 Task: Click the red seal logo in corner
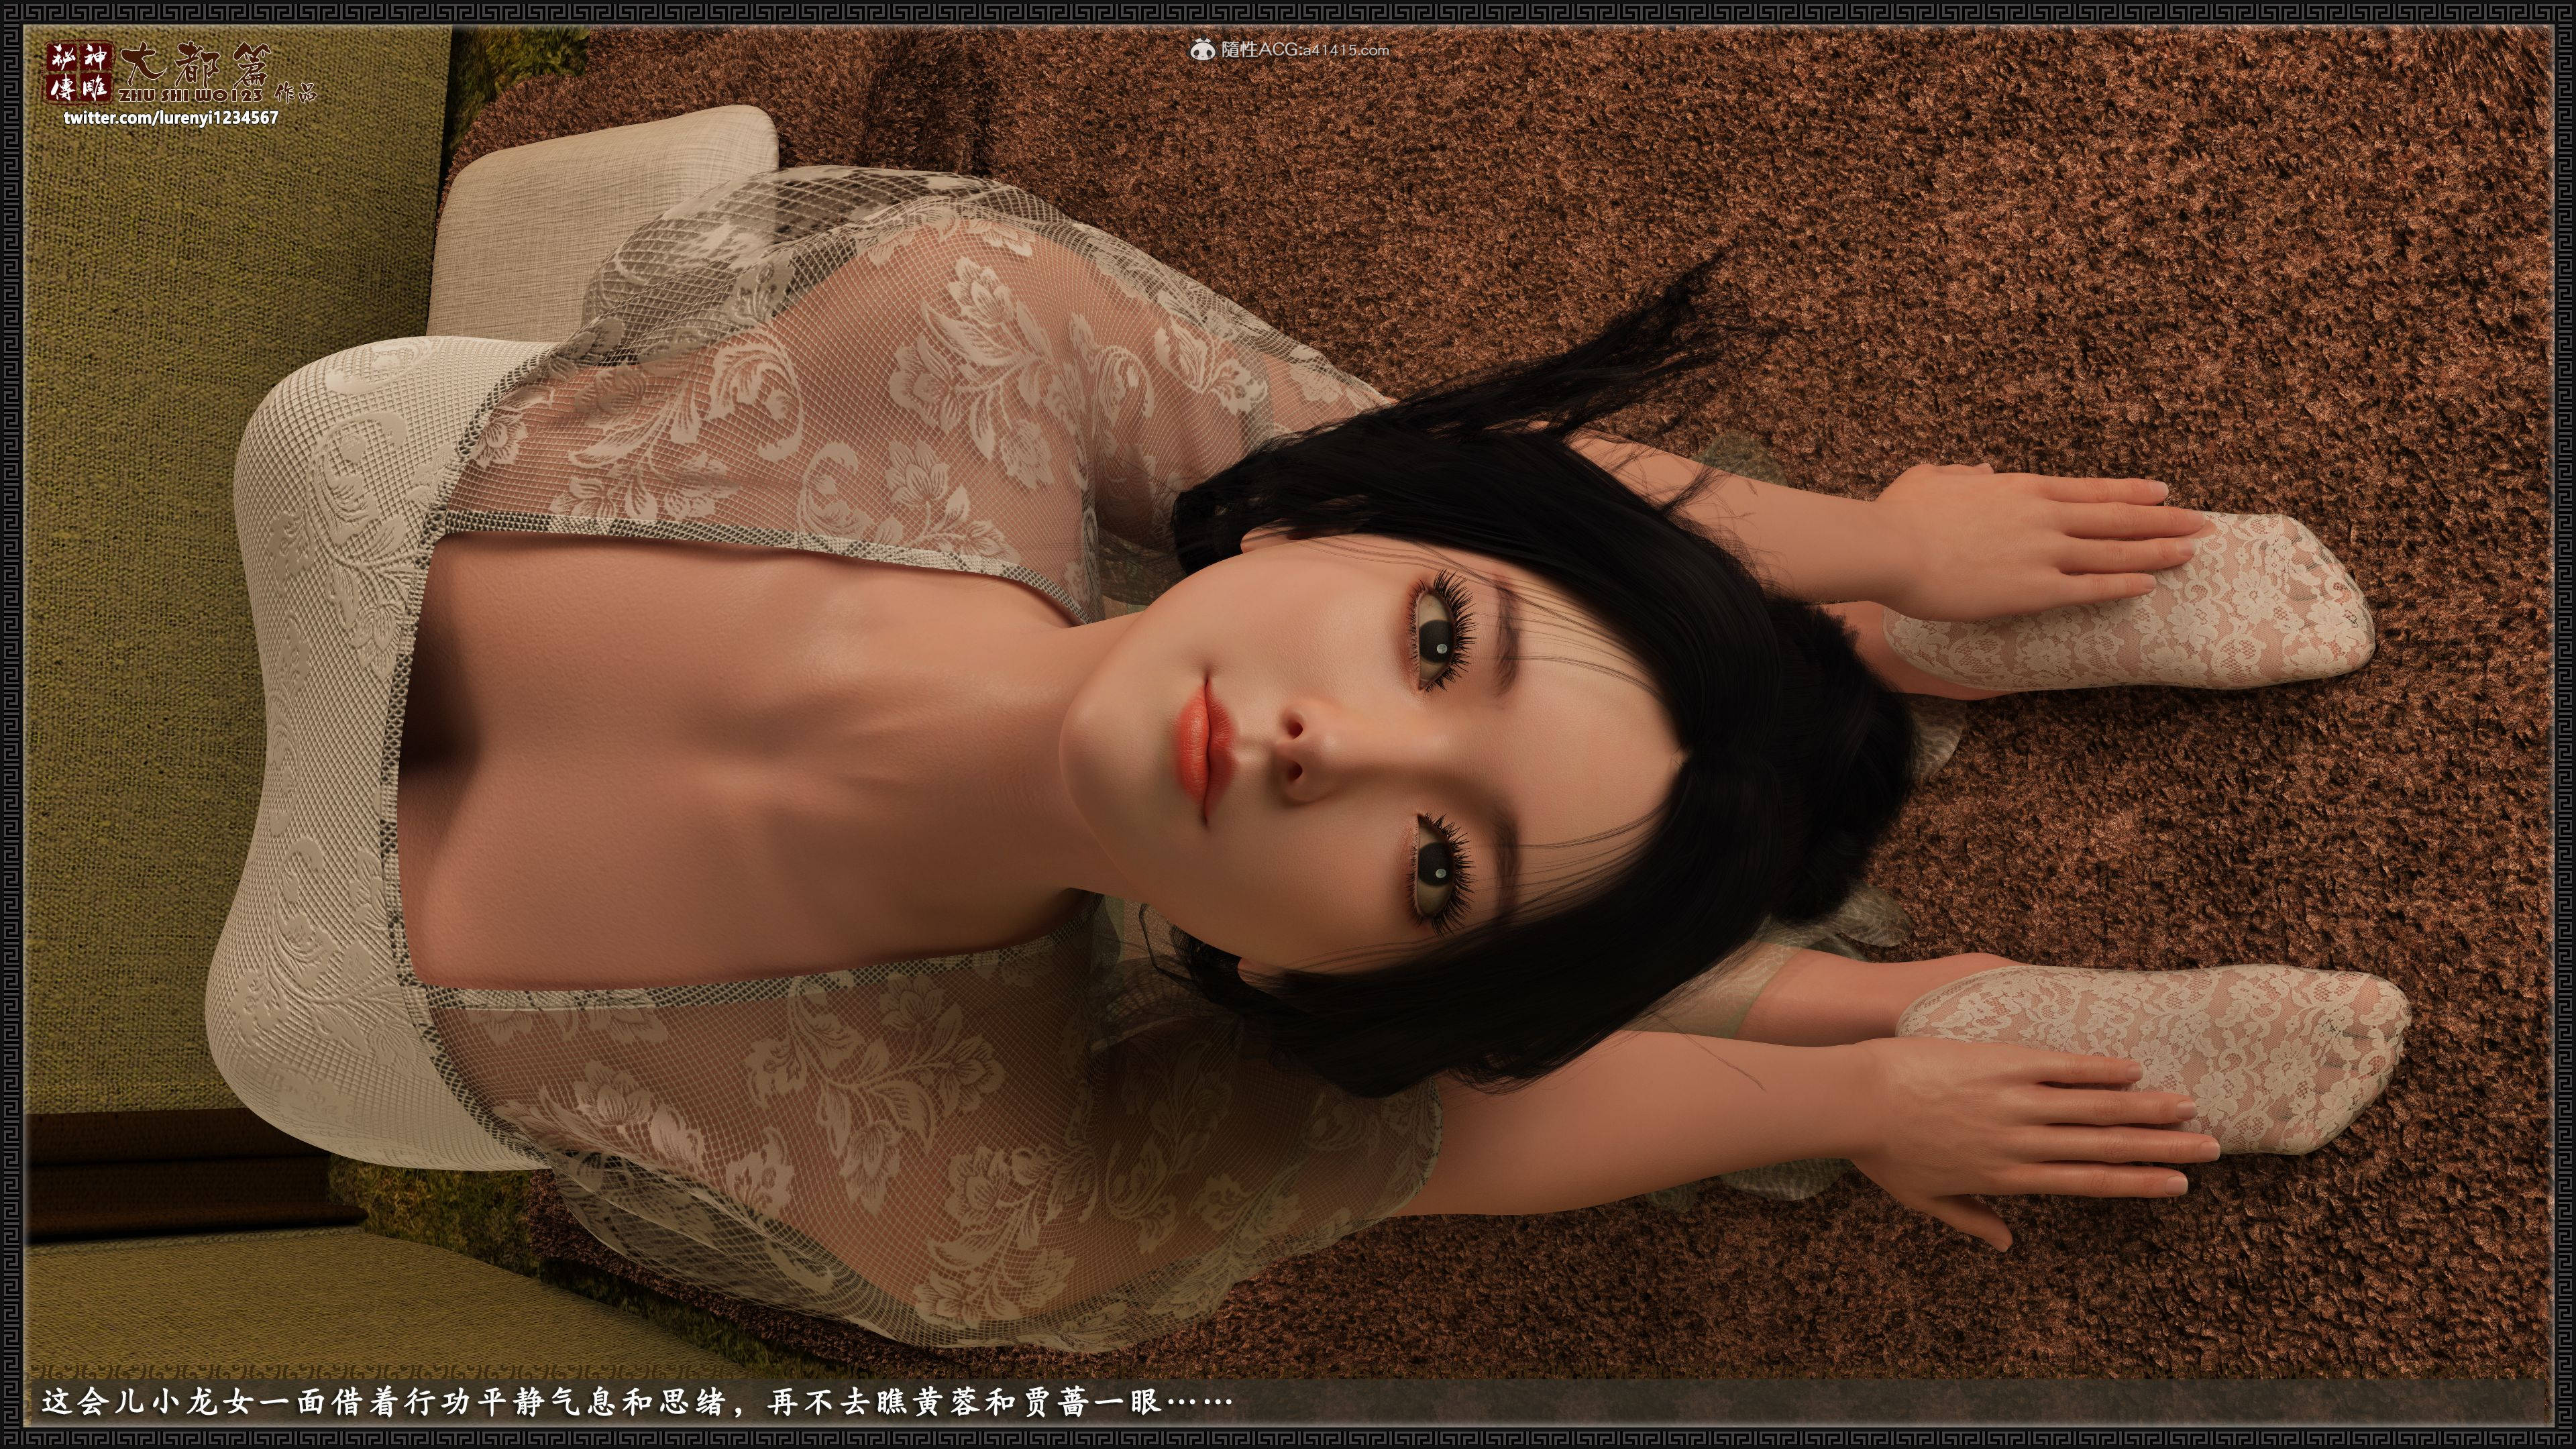(x=81, y=73)
